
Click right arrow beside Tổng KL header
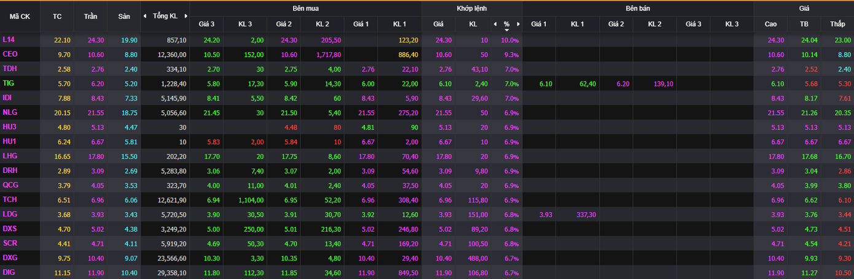[186, 16]
